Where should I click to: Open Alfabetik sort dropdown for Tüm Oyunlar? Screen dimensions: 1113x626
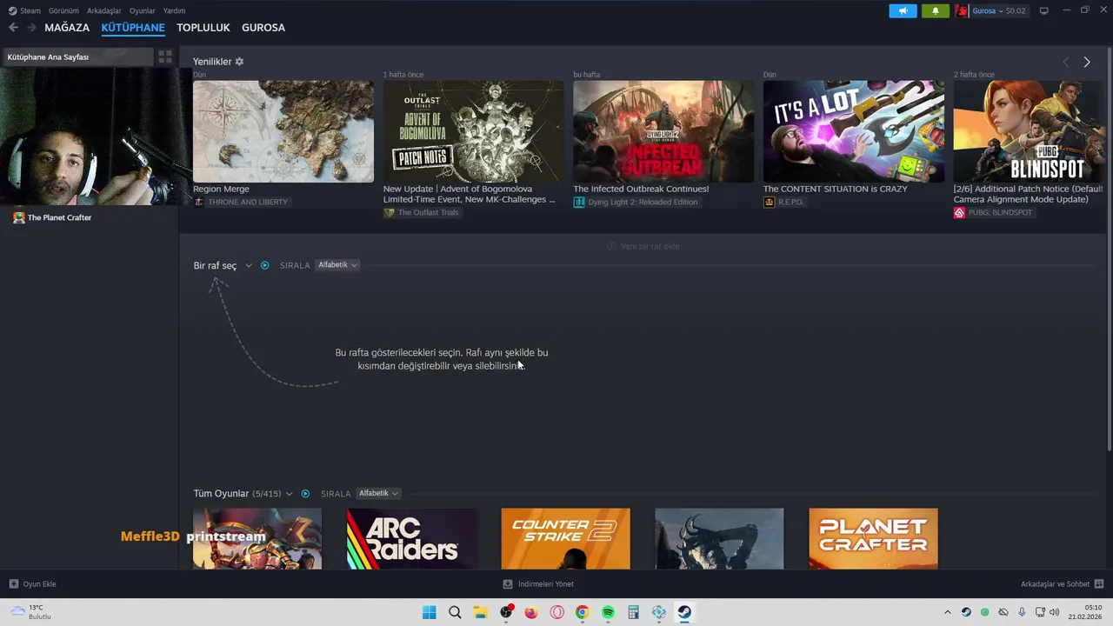[378, 494]
